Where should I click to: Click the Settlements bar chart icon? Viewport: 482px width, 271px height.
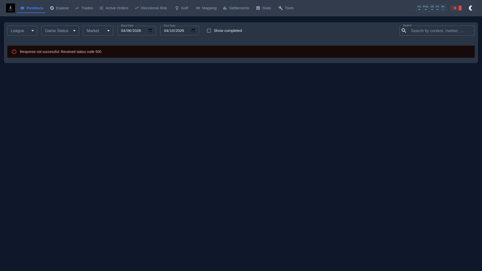point(225,8)
